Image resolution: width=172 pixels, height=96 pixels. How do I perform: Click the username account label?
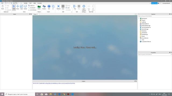[x=166, y=3]
